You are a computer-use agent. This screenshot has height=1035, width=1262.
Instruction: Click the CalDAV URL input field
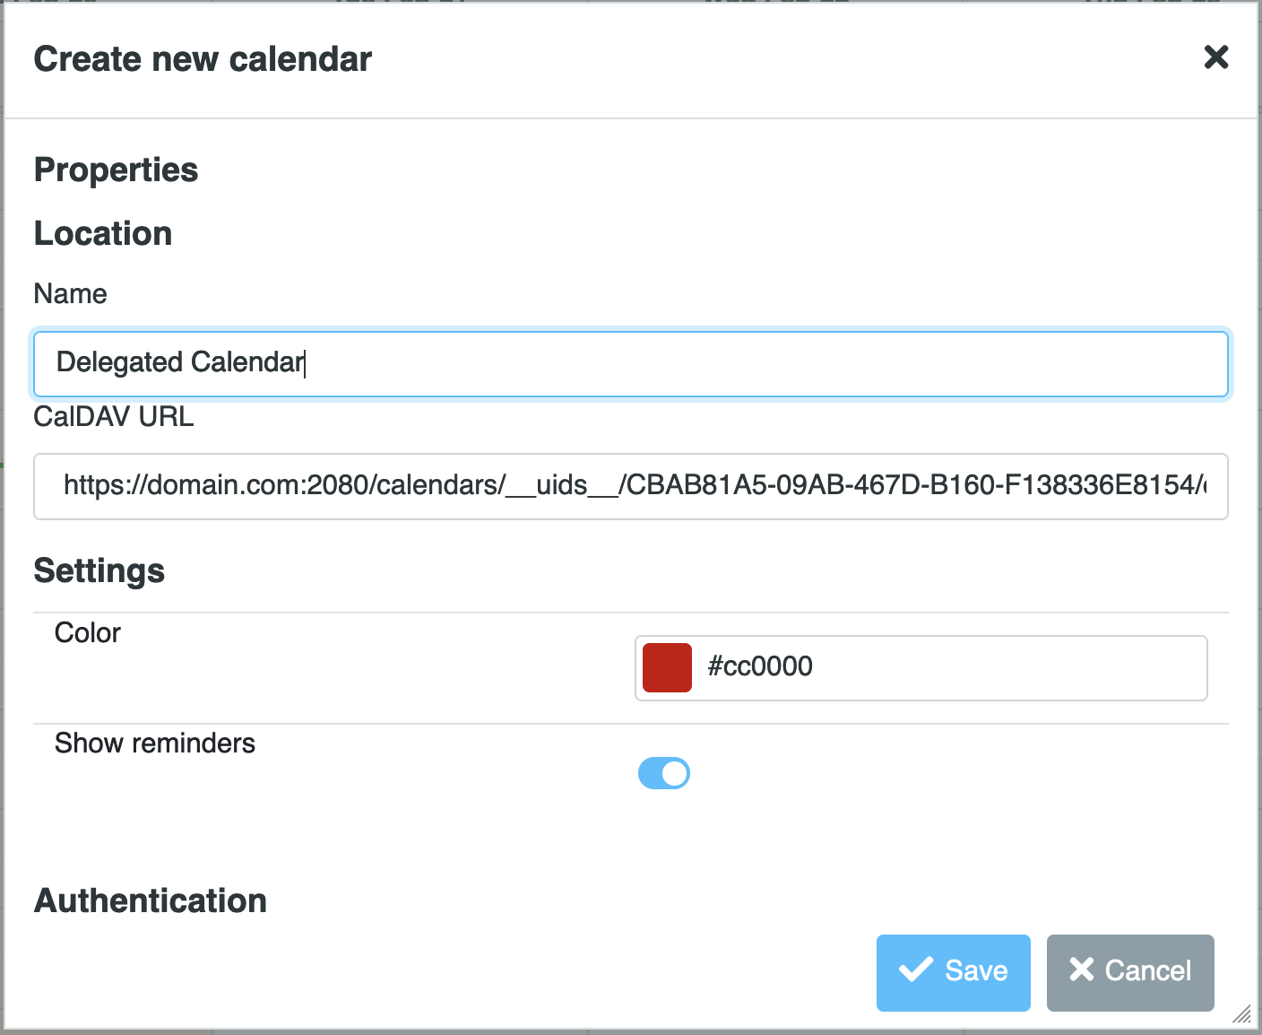630,486
